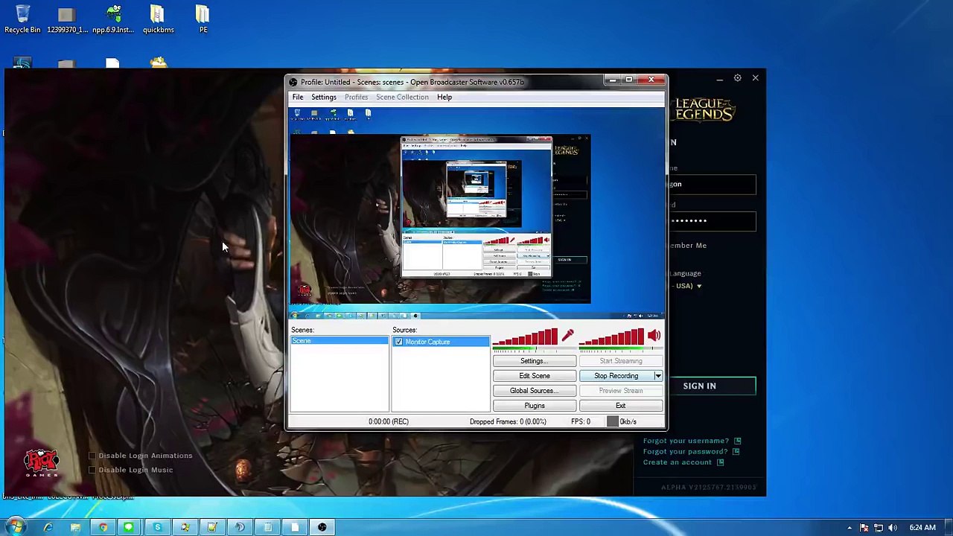This screenshot has height=536, width=953.
Task: Open Internet Explorer from the taskbar
Action: coord(48,528)
